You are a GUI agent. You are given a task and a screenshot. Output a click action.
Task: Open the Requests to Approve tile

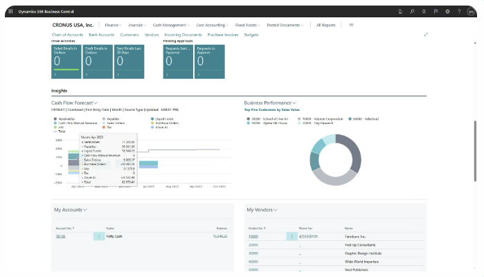tap(210, 62)
